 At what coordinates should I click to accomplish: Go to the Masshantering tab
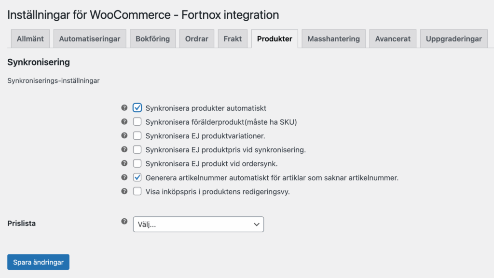tap(333, 38)
